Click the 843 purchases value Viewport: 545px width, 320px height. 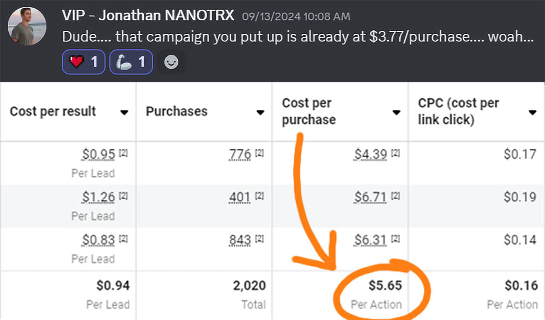[x=240, y=240]
